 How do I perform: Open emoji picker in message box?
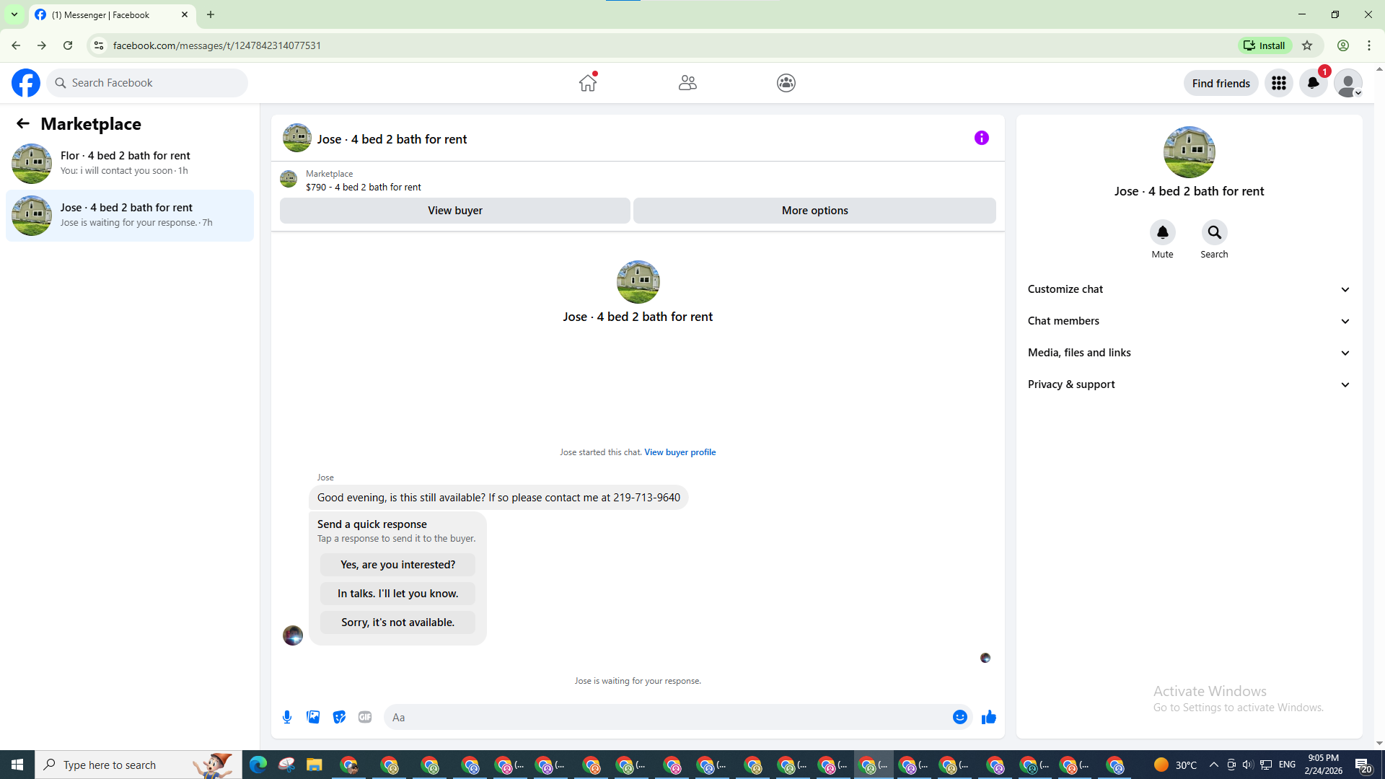point(959,717)
